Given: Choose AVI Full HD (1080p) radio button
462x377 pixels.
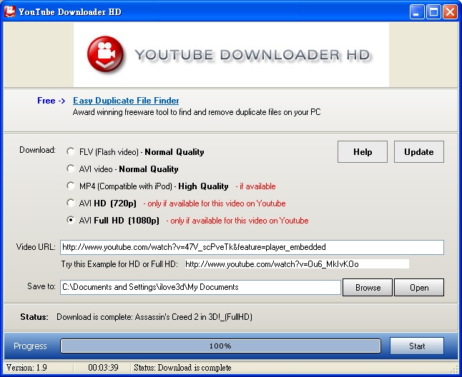Looking at the screenshot, I should pos(70,220).
